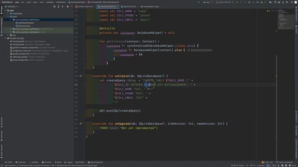
Task: Open the search everywhere magnifier icon
Action: click(292, 2)
